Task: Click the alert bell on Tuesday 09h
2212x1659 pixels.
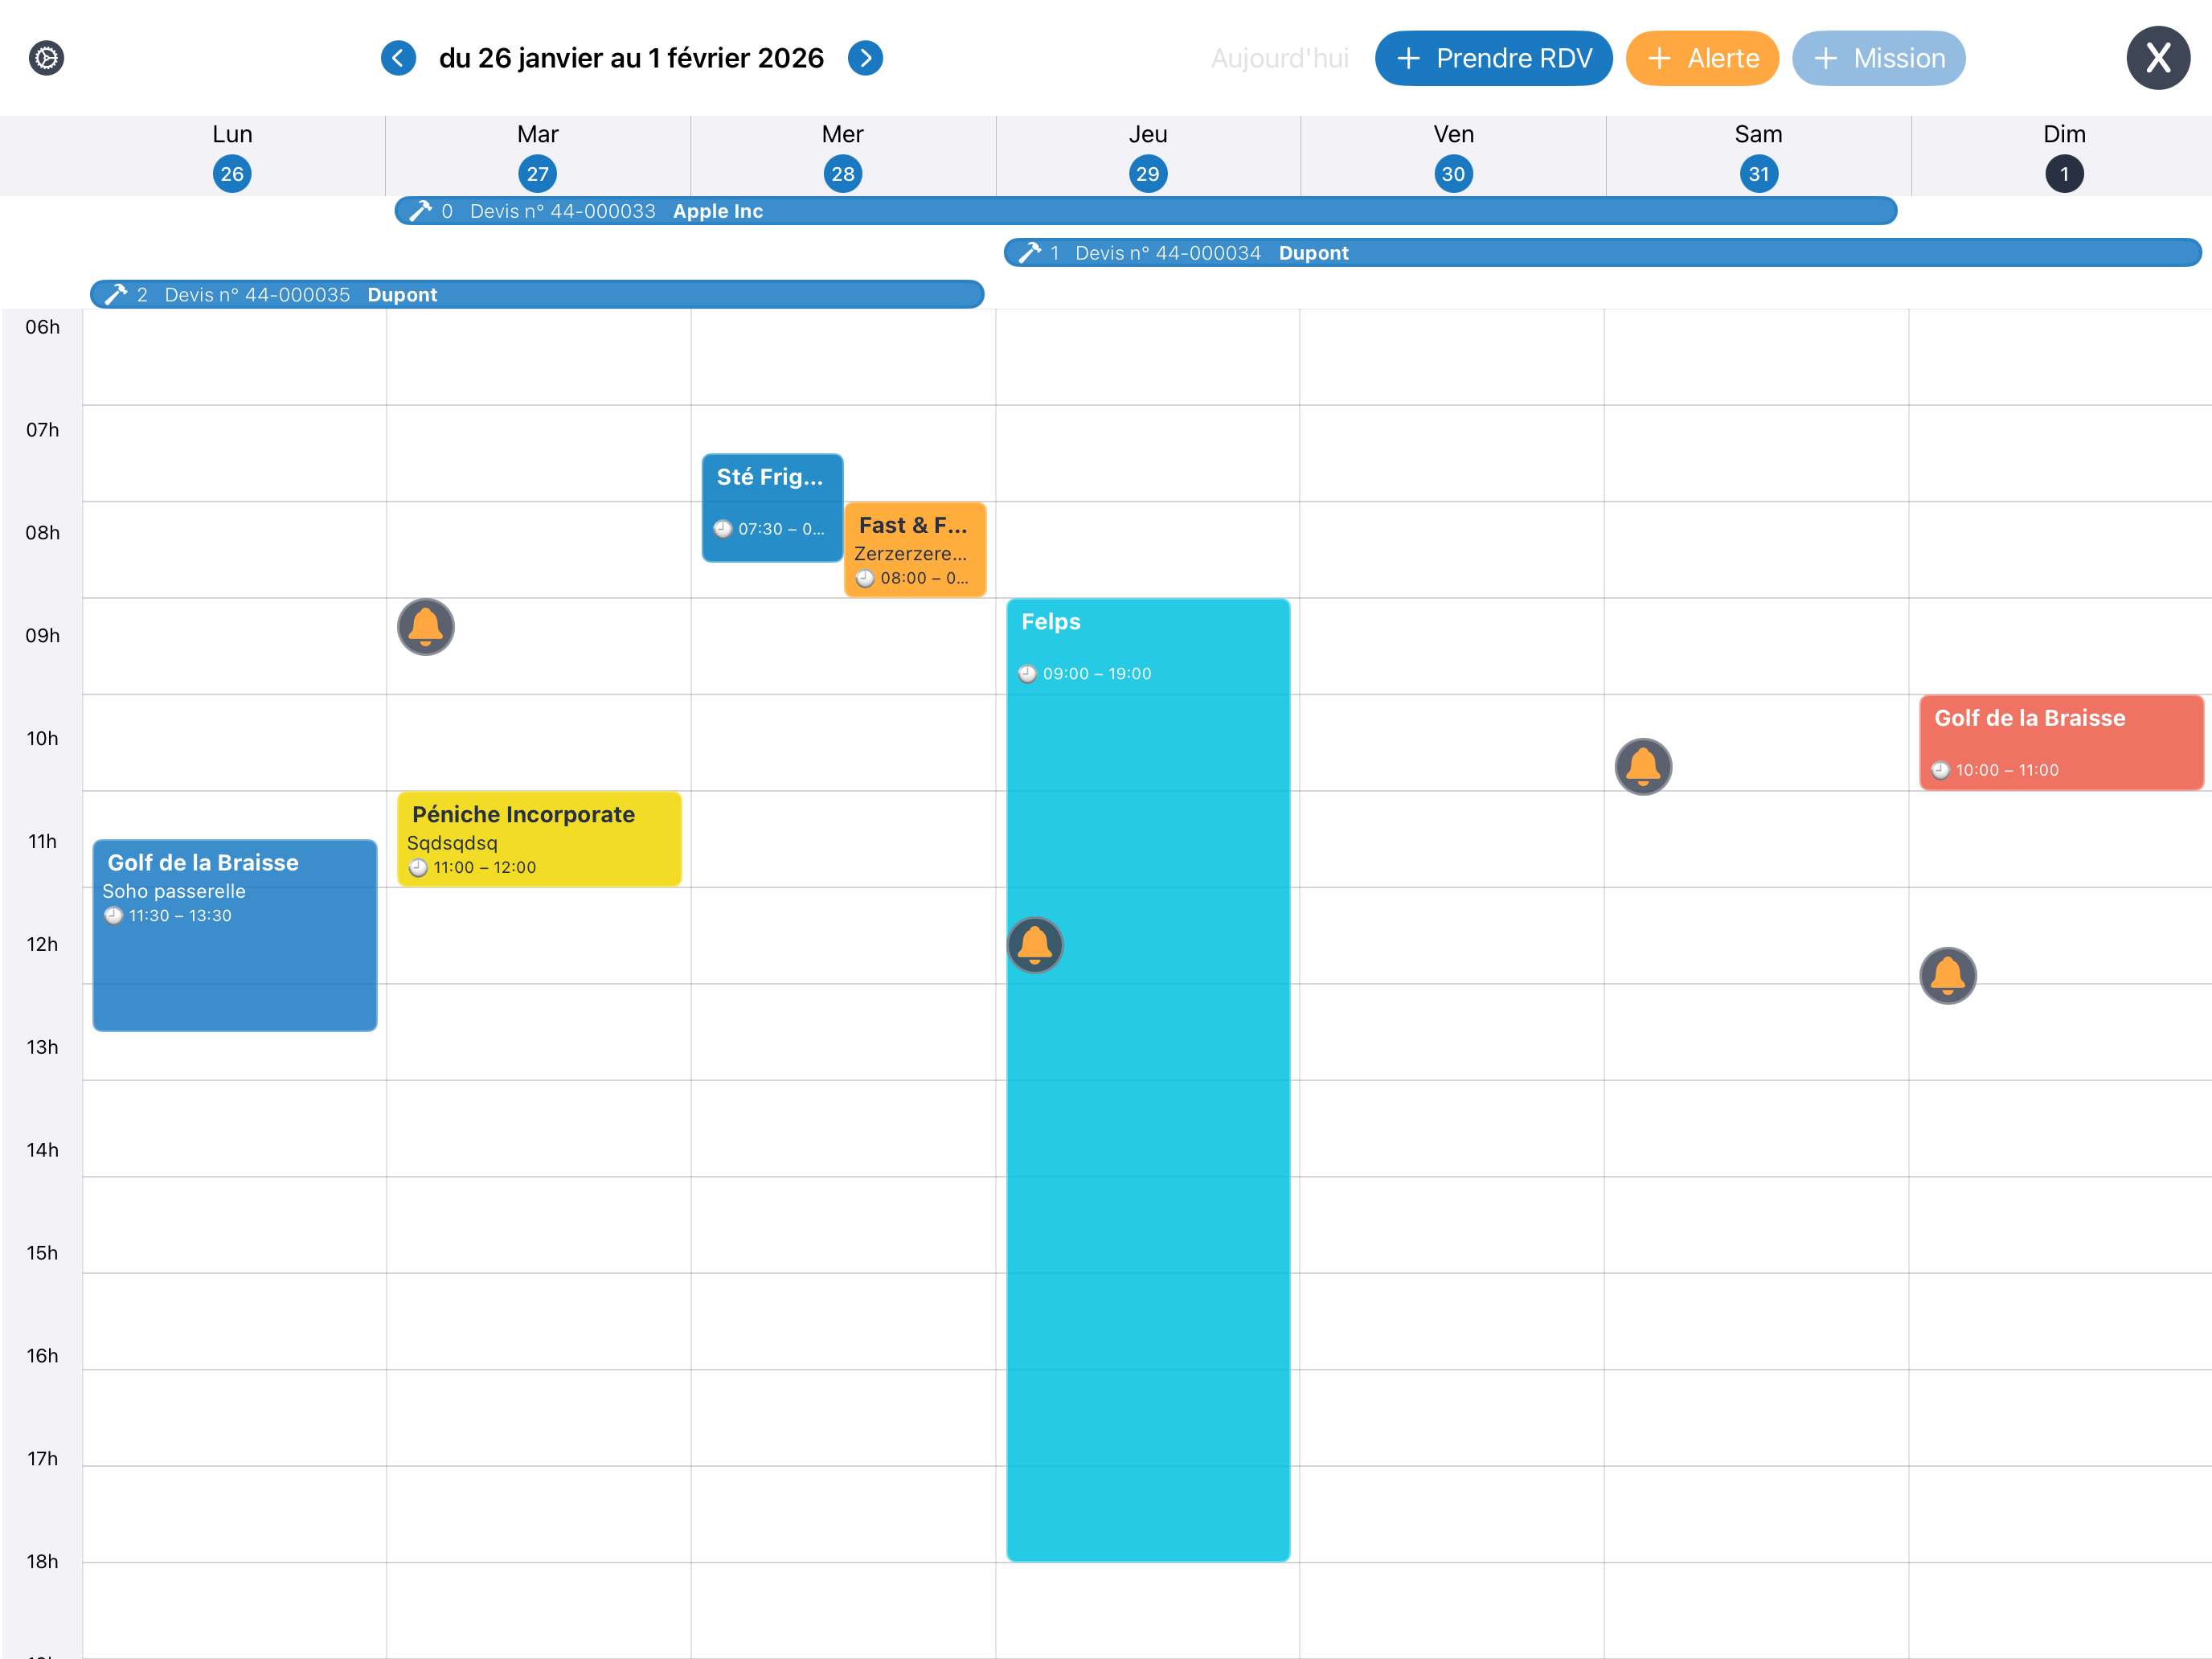Action: (x=426, y=627)
